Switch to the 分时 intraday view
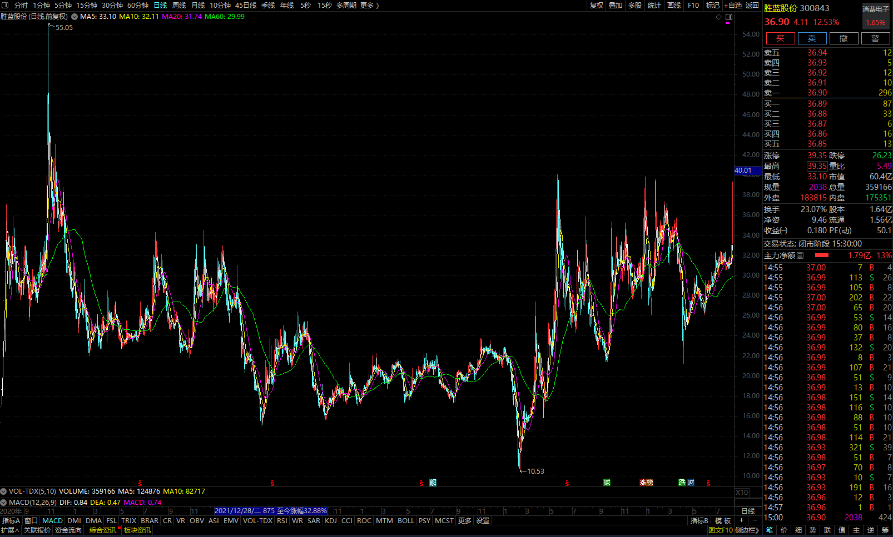The width and height of the screenshot is (893, 537). pyautogui.click(x=21, y=5)
